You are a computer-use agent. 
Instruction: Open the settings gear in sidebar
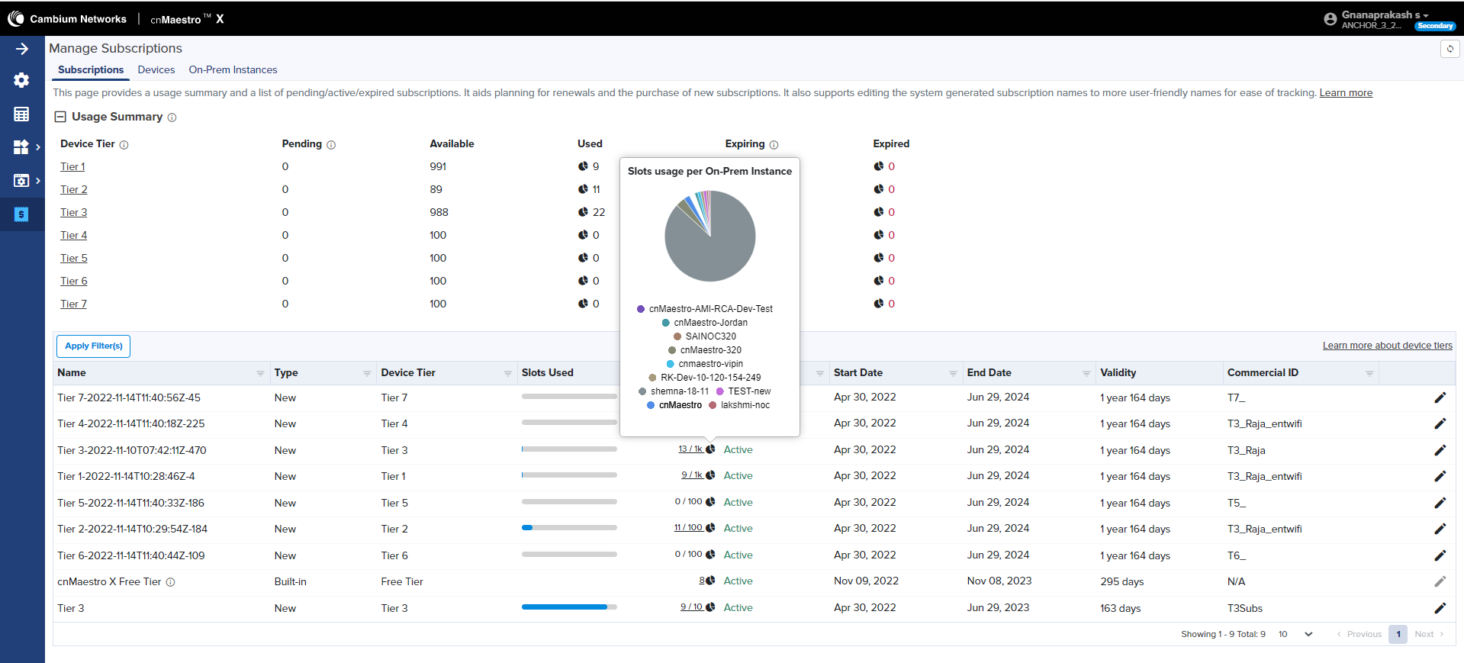21,80
